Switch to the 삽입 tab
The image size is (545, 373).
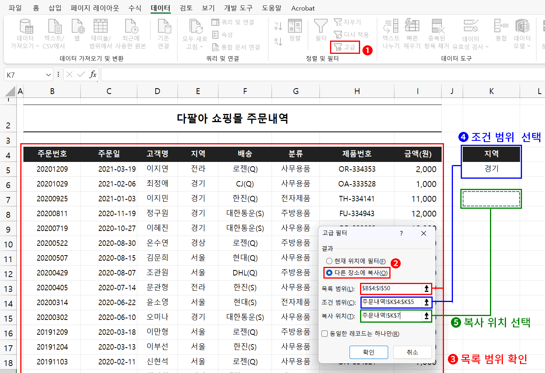click(55, 8)
